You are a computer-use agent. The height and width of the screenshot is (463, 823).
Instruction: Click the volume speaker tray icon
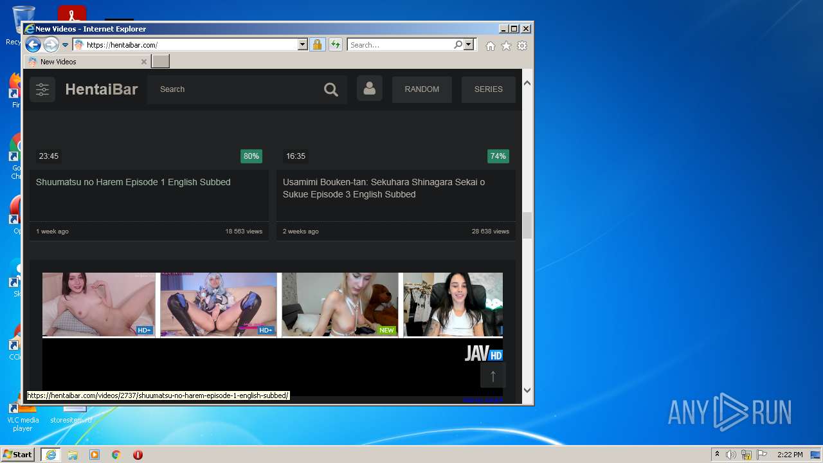click(731, 455)
